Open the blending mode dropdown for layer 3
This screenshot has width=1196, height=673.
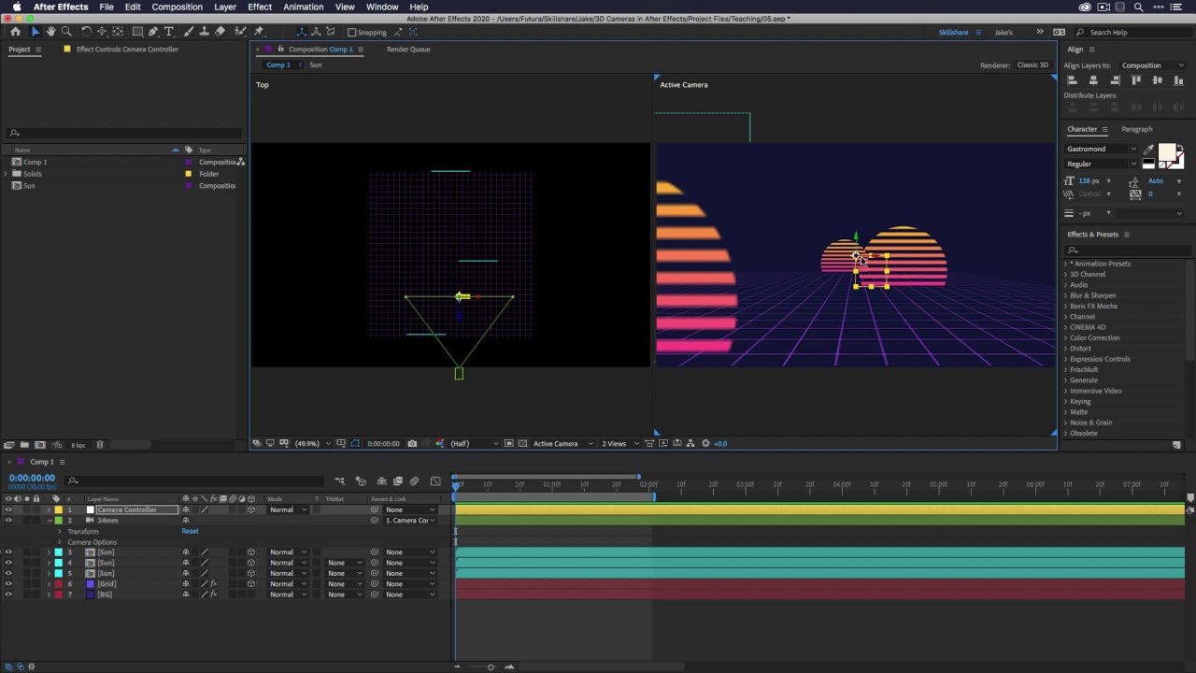point(288,552)
